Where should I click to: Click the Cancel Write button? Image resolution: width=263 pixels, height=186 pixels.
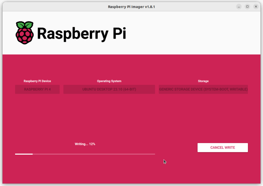point(223,148)
